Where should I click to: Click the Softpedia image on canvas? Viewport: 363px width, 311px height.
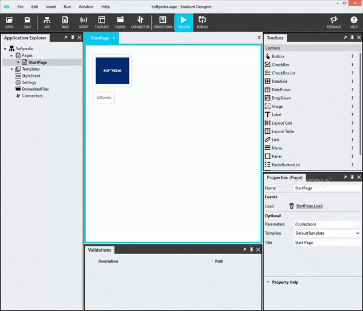pyautogui.click(x=112, y=71)
